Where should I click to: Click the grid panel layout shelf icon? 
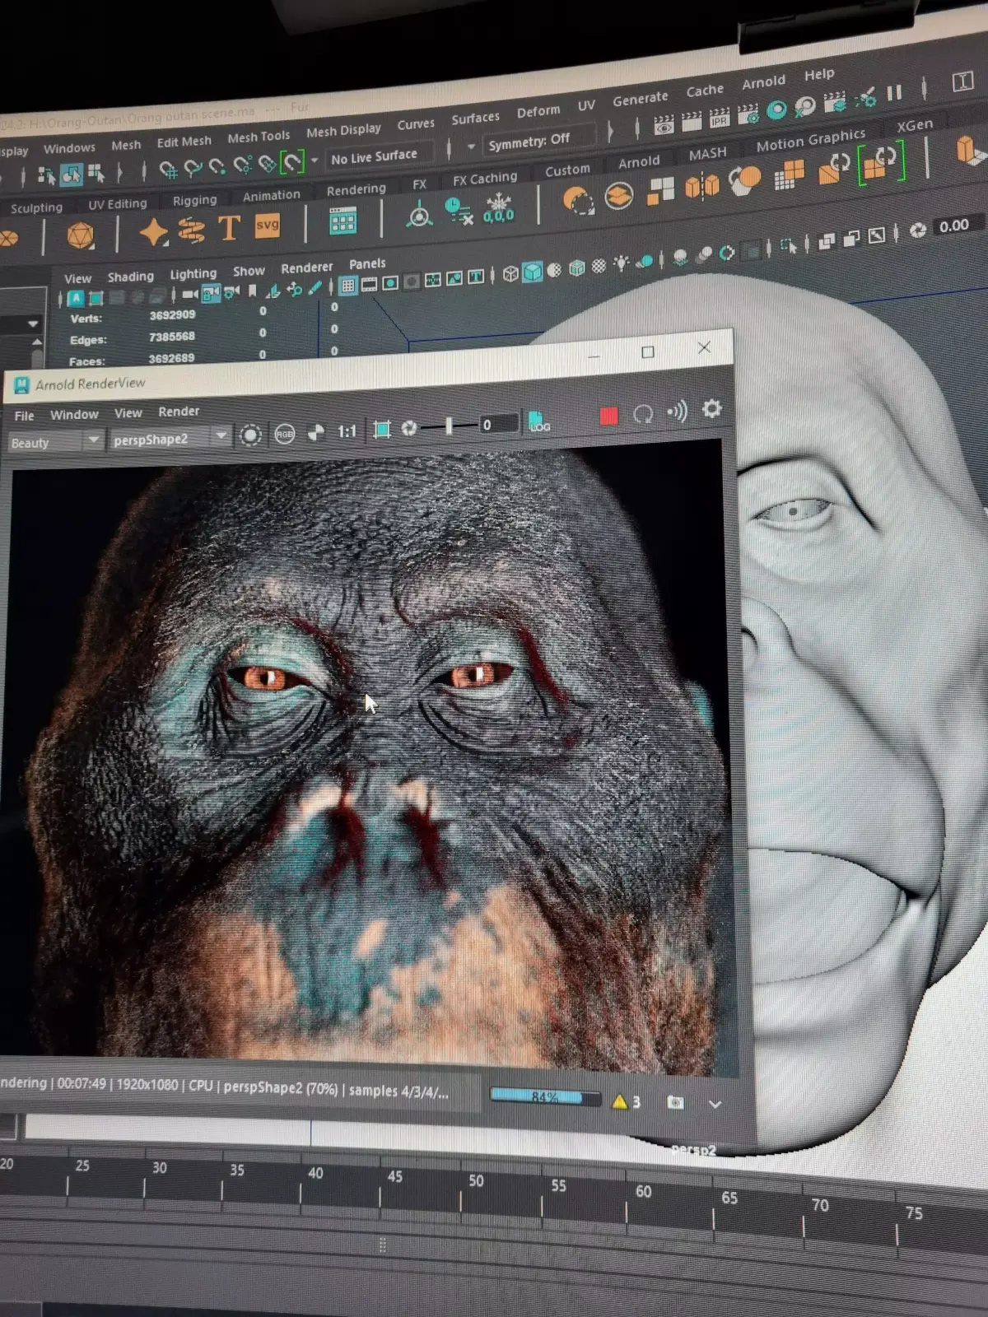point(343,221)
